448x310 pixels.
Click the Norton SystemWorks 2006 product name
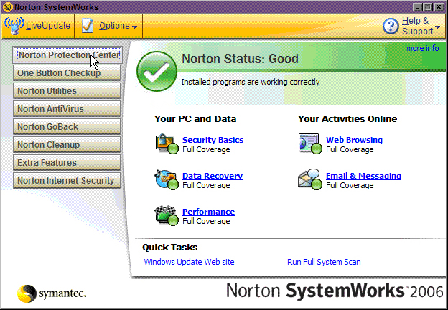pos(335,291)
